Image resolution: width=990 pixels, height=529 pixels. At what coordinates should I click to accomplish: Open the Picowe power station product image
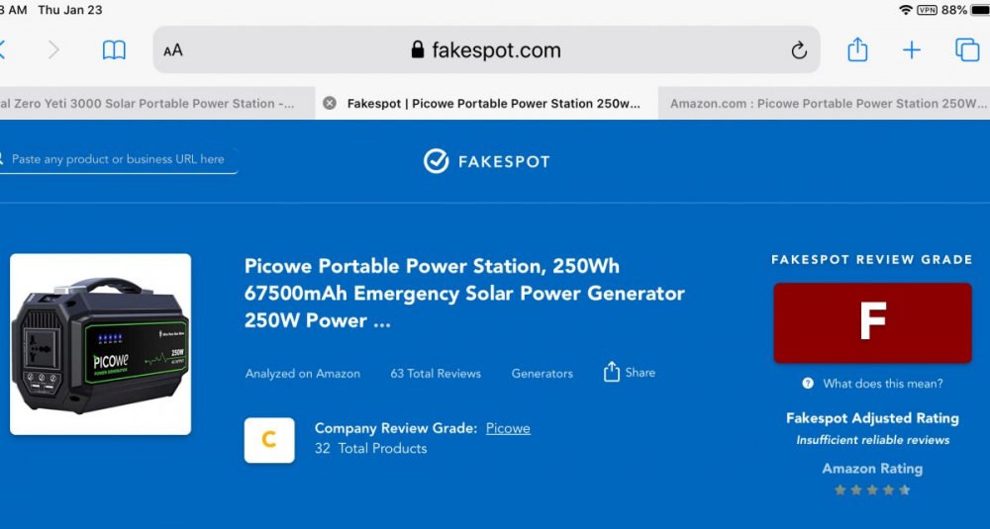click(x=100, y=344)
